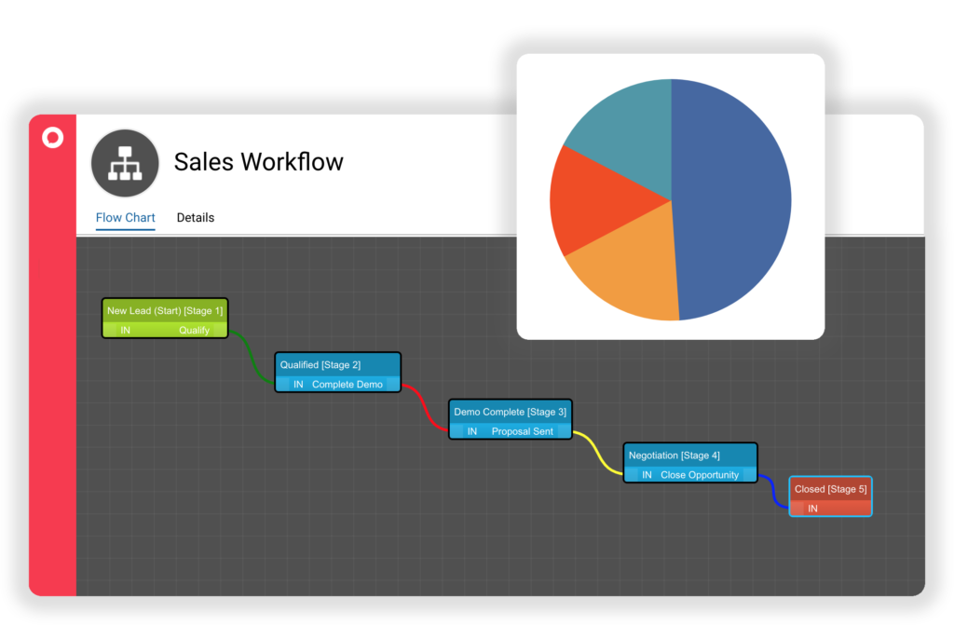The width and height of the screenshot is (954, 625).
Task: Click the Complete Demo output port
Action: [348, 384]
